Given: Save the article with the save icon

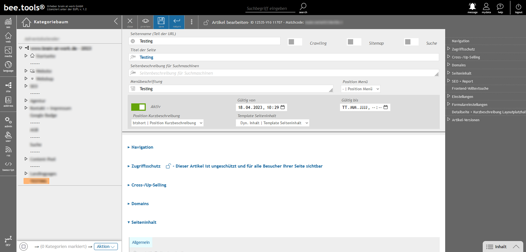Looking at the screenshot, I should coord(161,22).
